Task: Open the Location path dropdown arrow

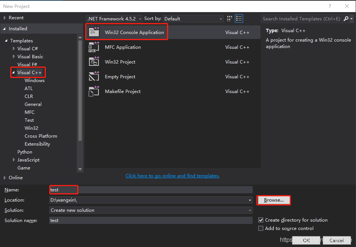Action: (x=250, y=200)
